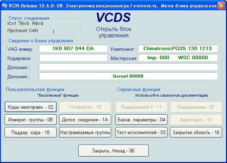The height and width of the screenshot is (163, 227).
Task: Click the Кодировка: label
Action: [19, 59]
